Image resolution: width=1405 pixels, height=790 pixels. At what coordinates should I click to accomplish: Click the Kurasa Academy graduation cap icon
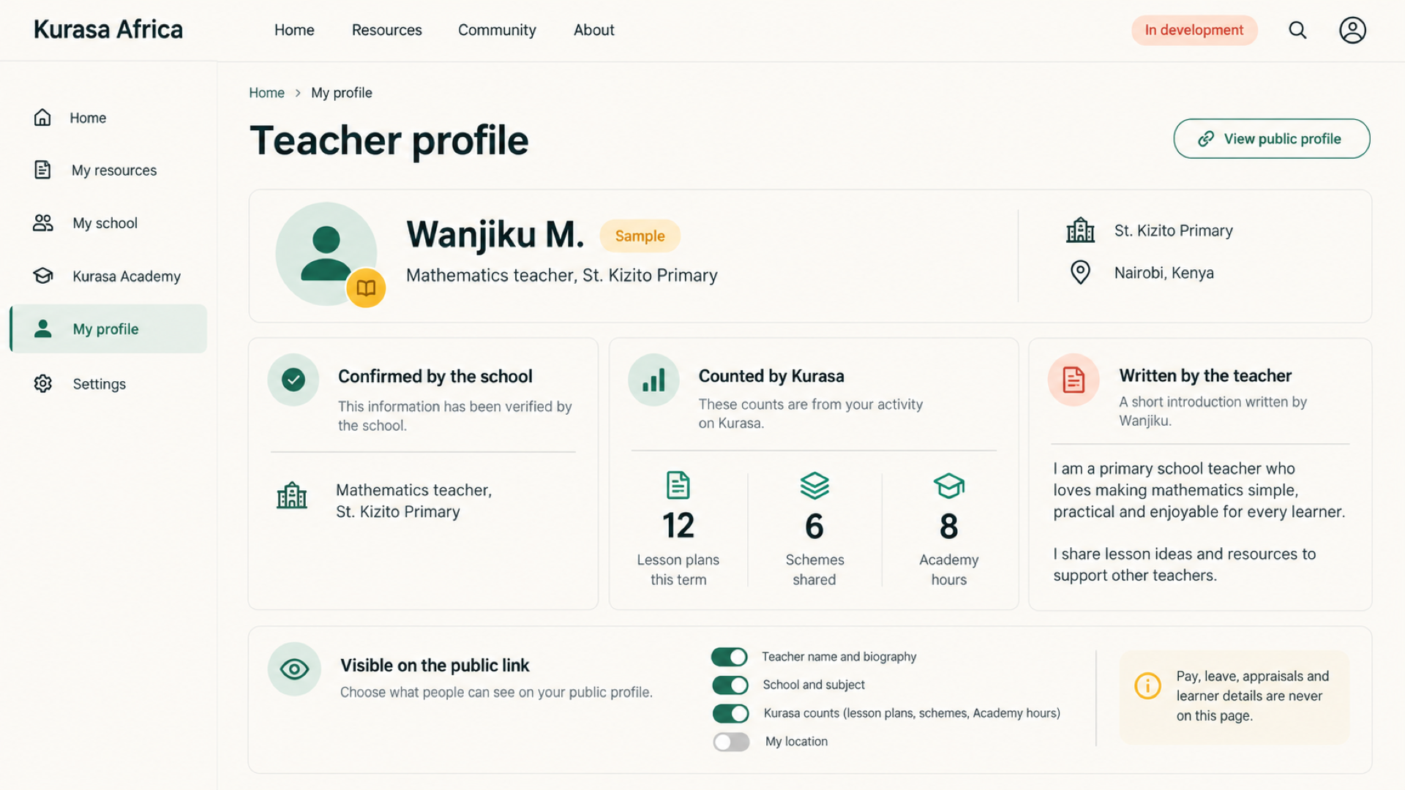point(42,276)
